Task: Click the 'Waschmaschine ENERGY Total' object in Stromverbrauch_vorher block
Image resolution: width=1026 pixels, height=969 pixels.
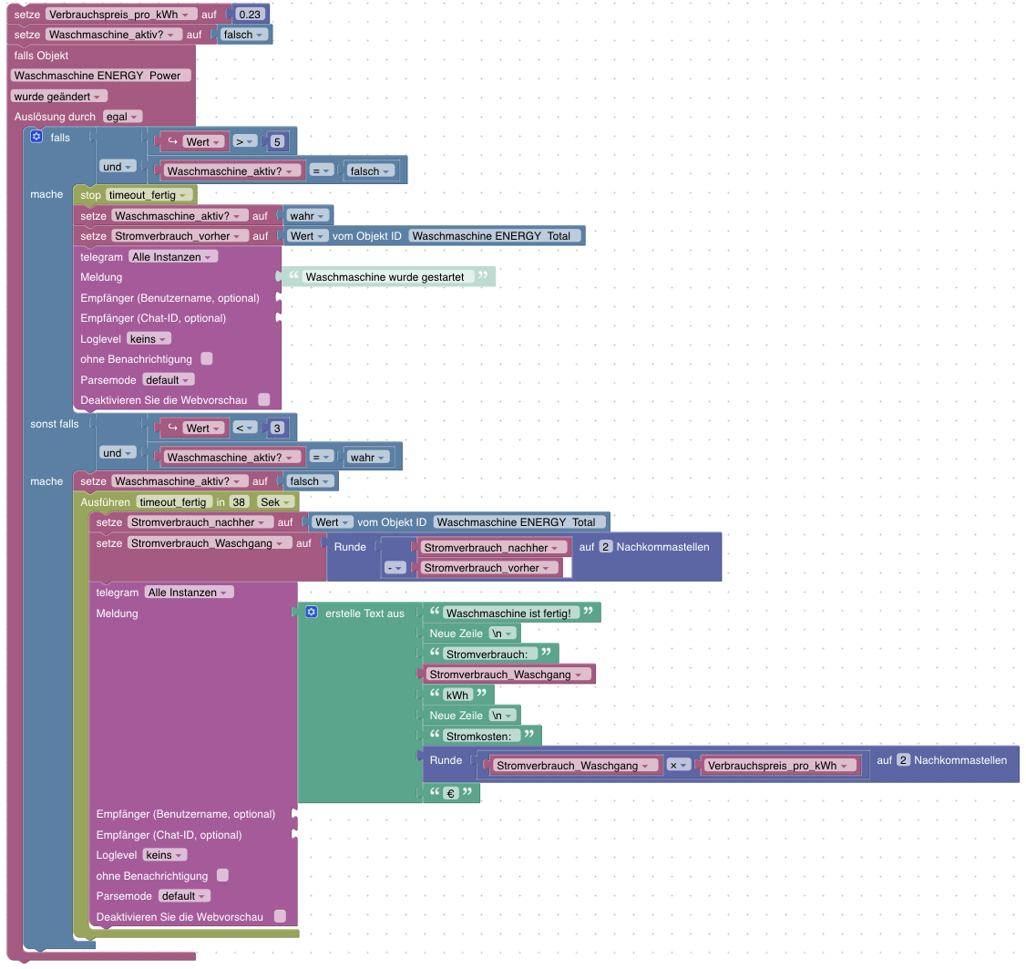Action: point(495,236)
